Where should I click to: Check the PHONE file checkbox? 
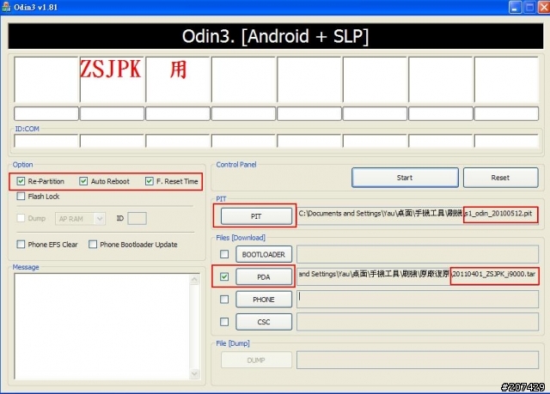(224, 299)
